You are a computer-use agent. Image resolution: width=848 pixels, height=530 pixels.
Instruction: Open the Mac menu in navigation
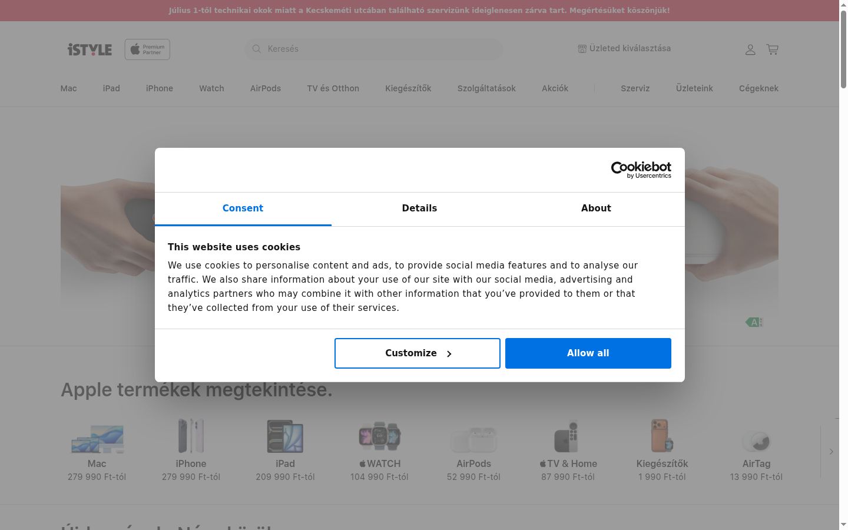click(x=69, y=88)
